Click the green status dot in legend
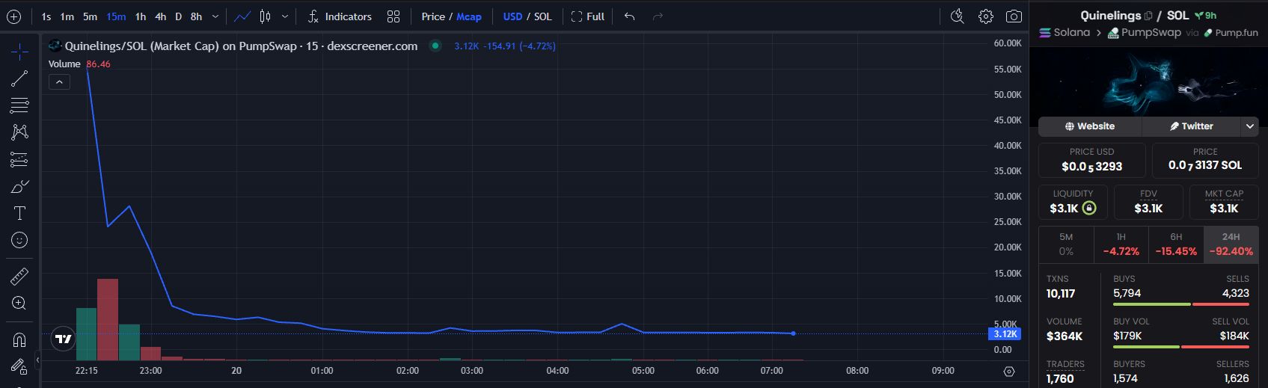 pyautogui.click(x=435, y=46)
